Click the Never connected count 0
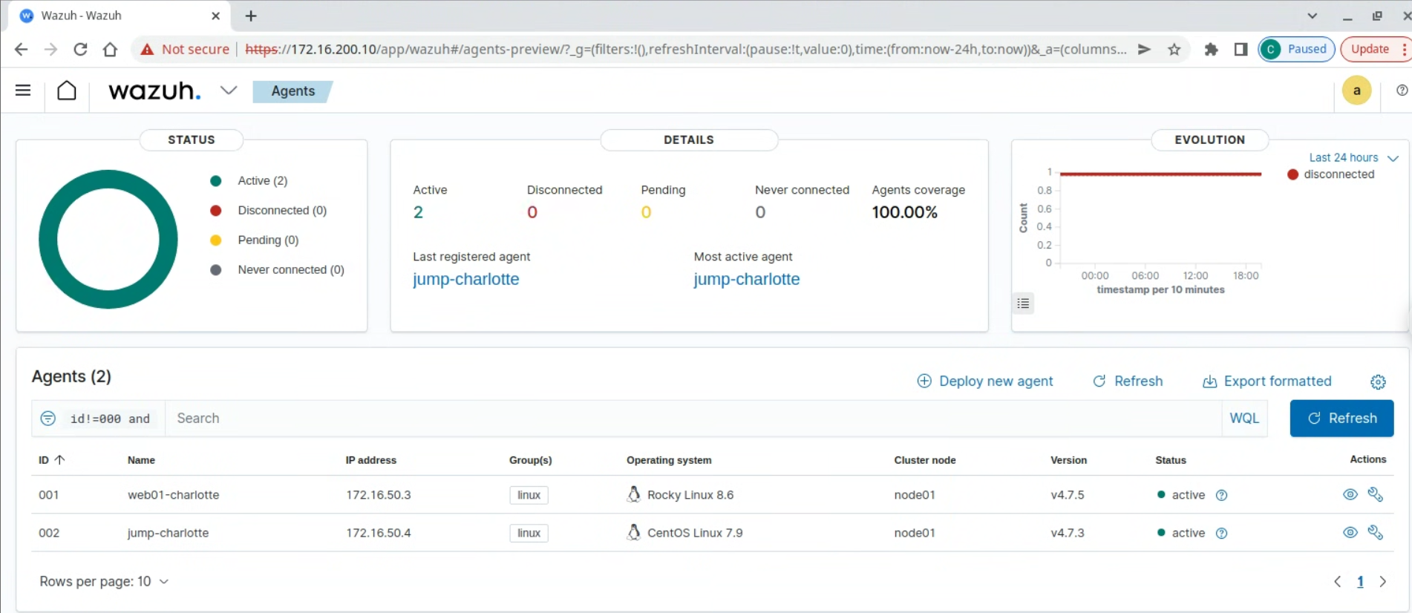 point(760,212)
